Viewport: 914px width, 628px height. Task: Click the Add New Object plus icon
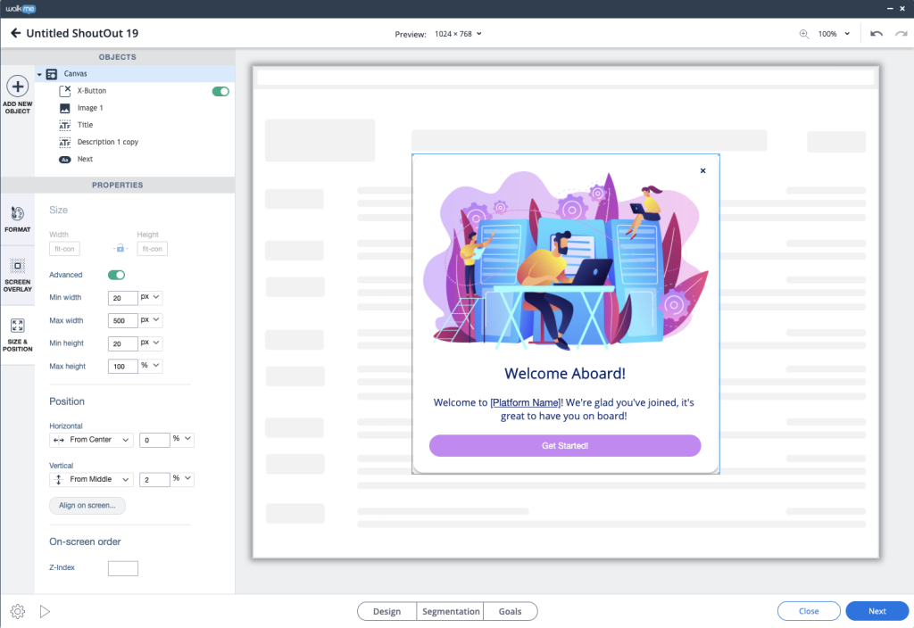17,87
